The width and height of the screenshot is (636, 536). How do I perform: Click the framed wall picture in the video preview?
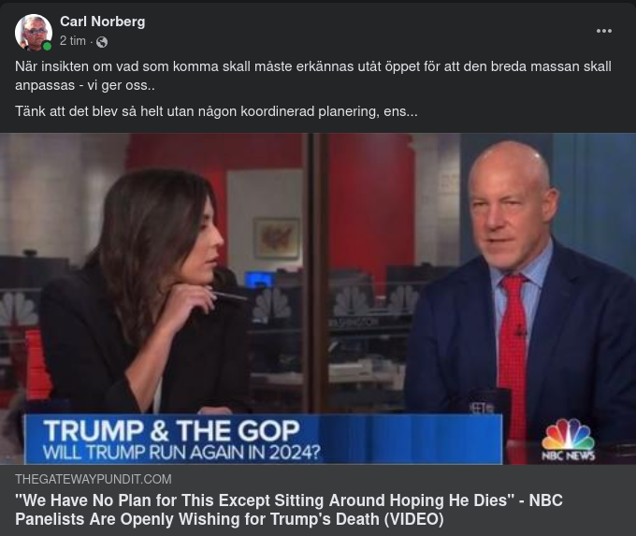277,239
